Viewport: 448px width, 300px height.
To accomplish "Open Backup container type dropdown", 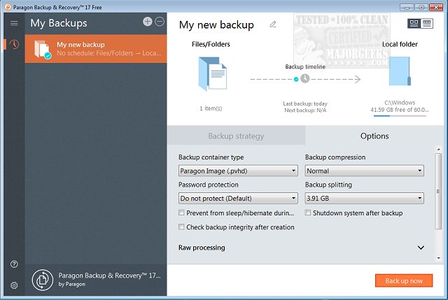I will click(x=238, y=171).
